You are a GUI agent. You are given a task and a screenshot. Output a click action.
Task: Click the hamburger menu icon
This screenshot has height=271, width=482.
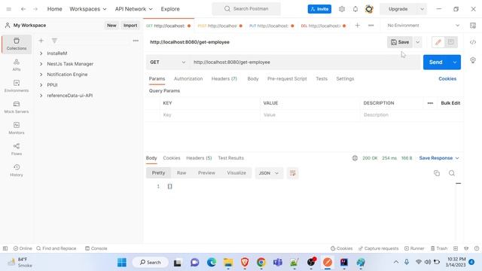tap(9, 9)
